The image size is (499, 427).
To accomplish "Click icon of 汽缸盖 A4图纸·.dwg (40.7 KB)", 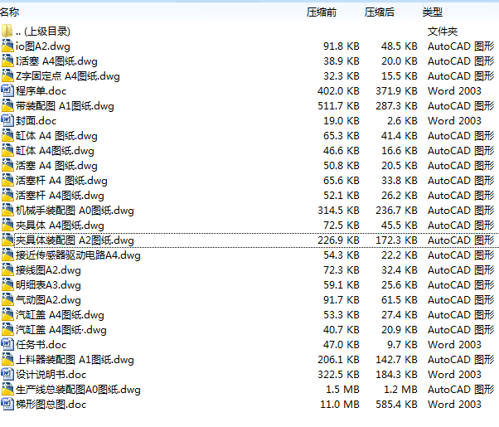I will 7,330.
